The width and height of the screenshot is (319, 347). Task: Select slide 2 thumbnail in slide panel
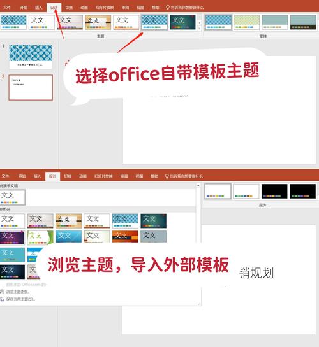coord(31,87)
